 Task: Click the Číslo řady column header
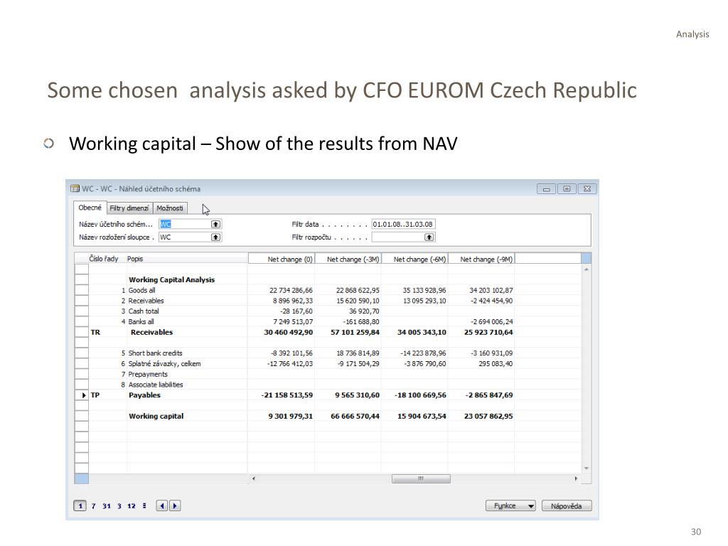(104, 259)
